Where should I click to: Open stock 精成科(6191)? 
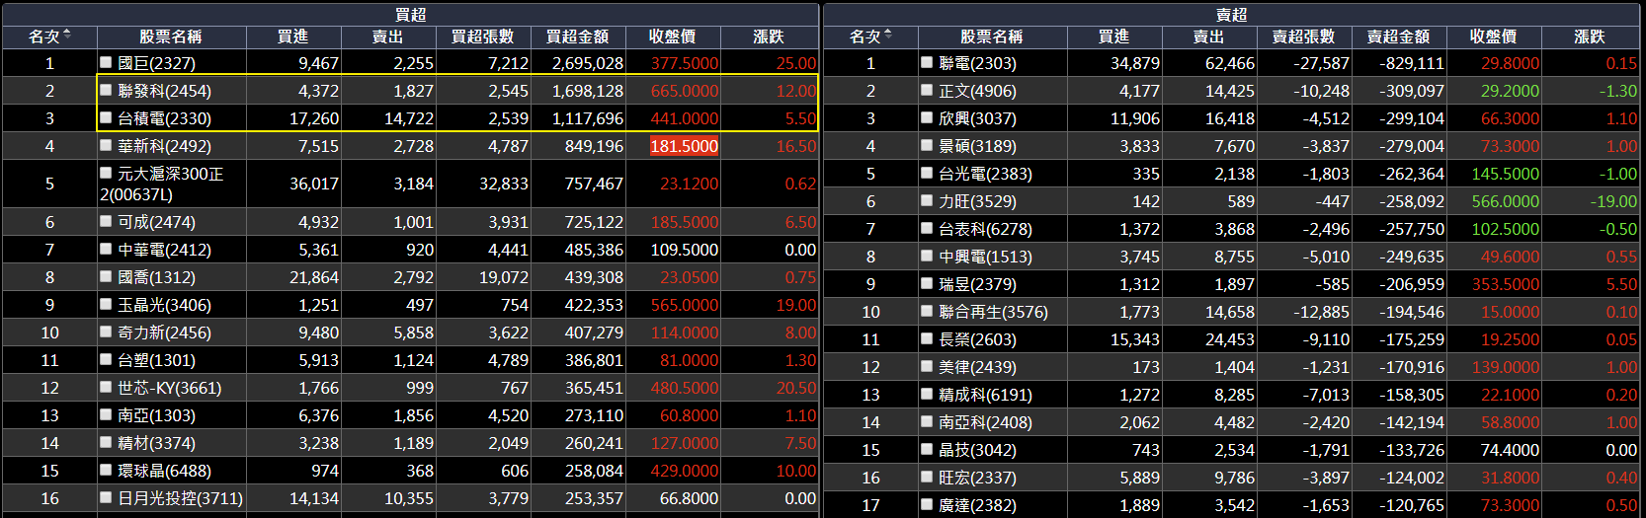point(985,395)
